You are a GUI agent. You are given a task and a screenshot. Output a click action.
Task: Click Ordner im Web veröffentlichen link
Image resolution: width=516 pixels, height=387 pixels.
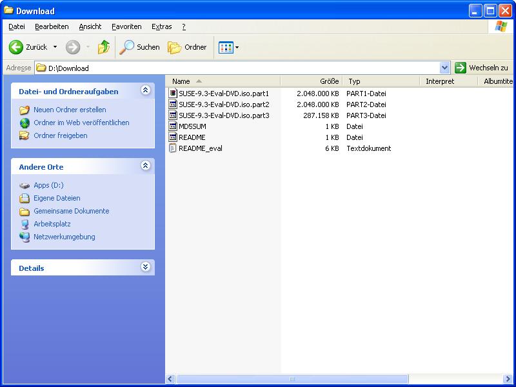(81, 123)
